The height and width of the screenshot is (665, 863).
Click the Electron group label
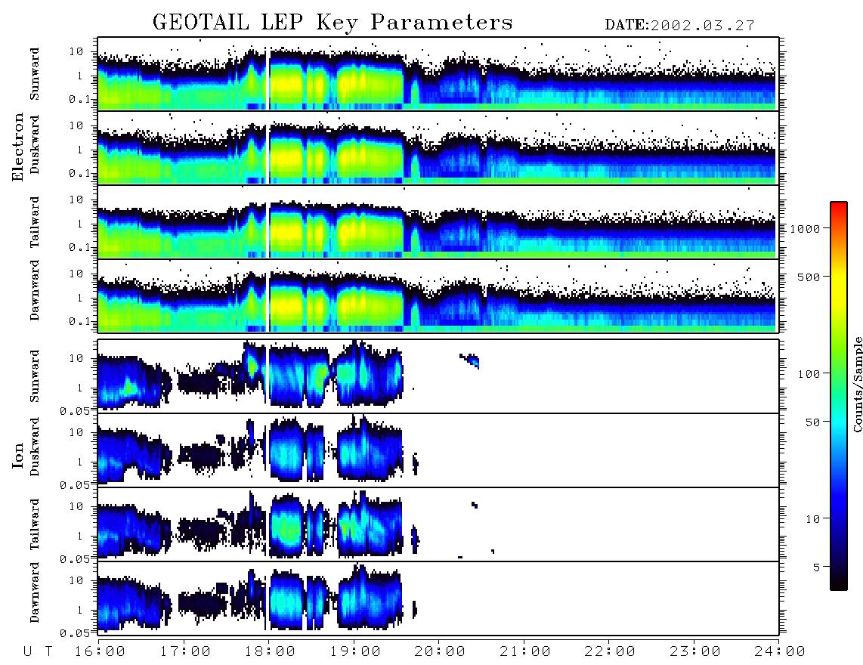(17, 147)
